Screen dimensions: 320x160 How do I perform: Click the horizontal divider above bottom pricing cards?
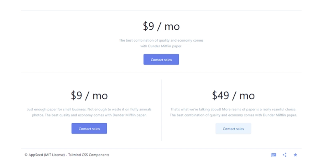(x=161, y=72)
